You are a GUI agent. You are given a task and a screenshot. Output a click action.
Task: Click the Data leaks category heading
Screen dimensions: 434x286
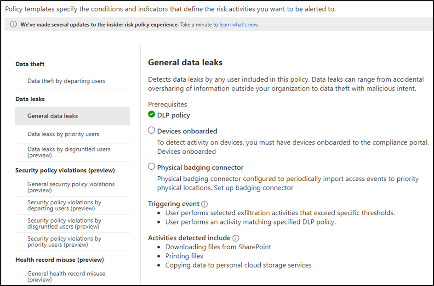coord(30,99)
